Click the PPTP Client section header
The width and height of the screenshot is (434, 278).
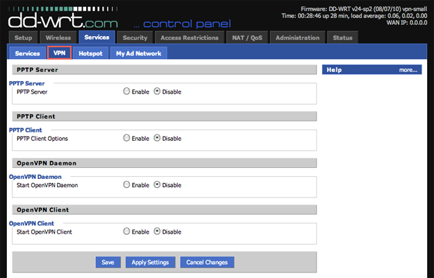pyautogui.click(x=165, y=116)
